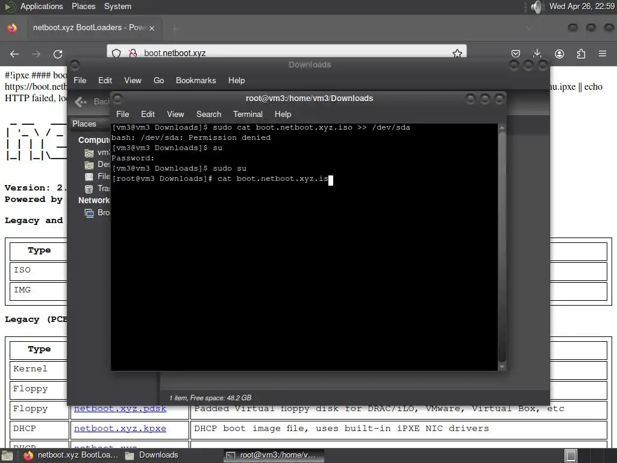List all tabs dropdown arrow
This screenshot has width=617, height=463.
[x=529, y=28]
